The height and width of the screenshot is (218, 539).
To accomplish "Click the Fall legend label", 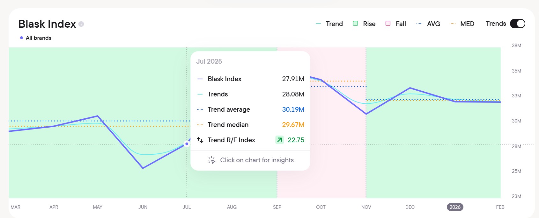I will coord(401,24).
